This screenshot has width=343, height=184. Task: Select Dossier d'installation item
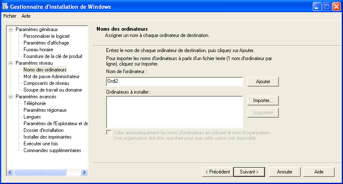(44, 130)
